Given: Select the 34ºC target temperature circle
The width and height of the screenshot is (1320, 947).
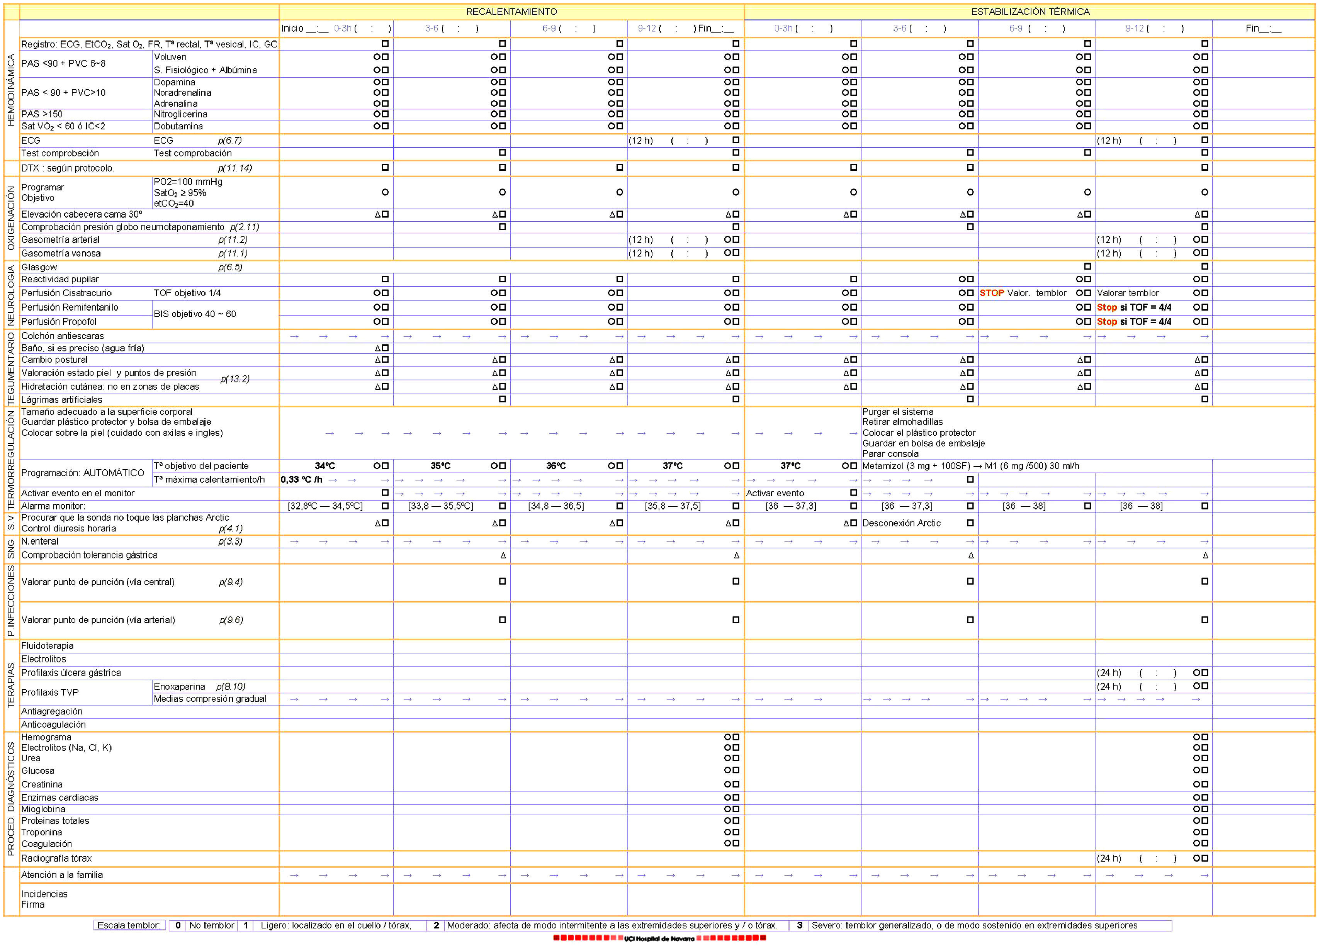Looking at the screenshot, I should coord(377,466).
